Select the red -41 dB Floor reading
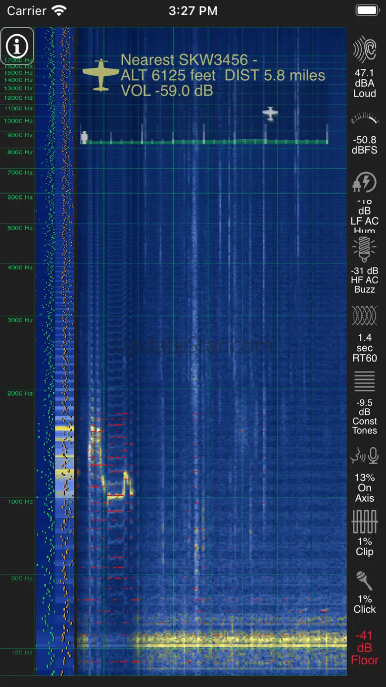This screenshot has width=386, height=687. (x=364, y=648)
